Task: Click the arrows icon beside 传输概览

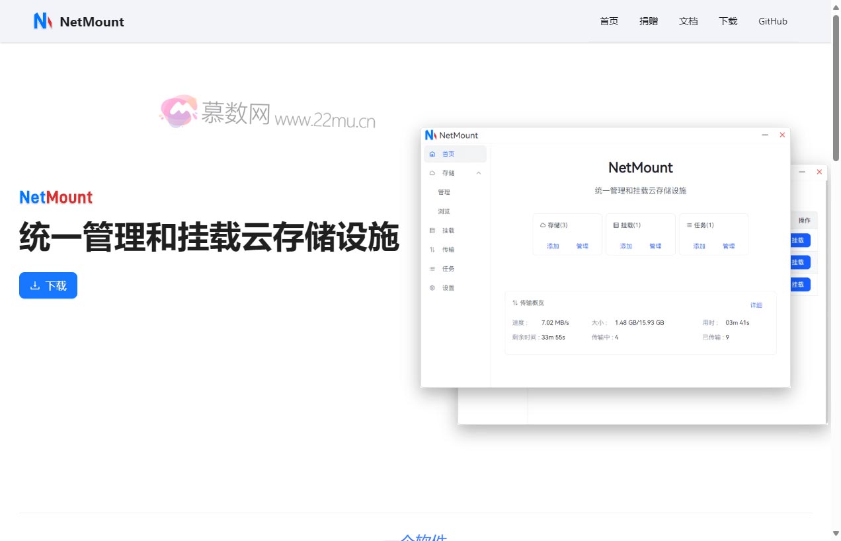Action: click(514, 303)
